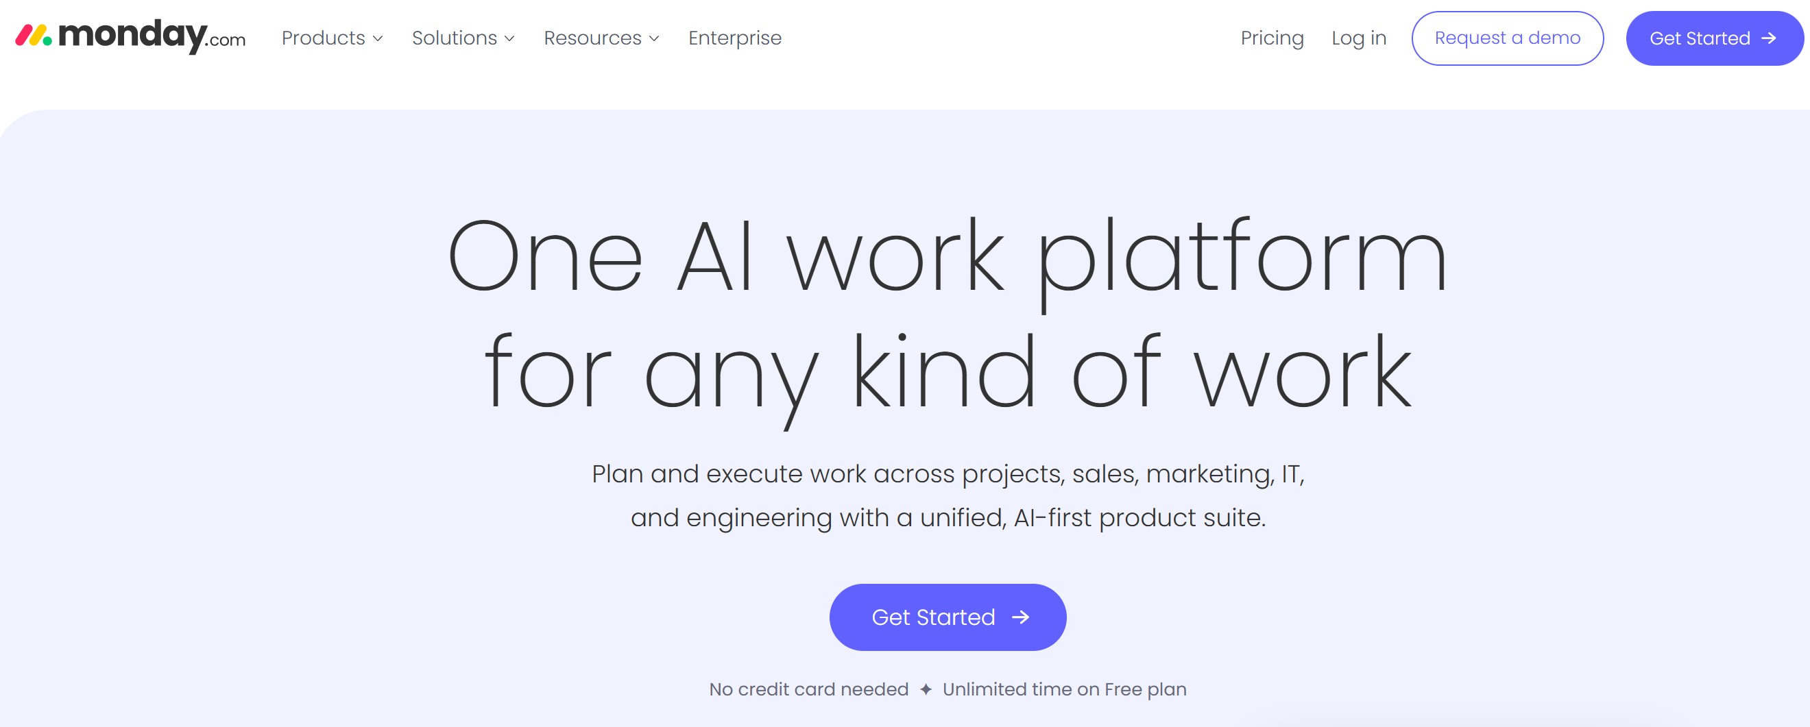Click the "Unlimited time on Free plan" text
This screenshot has height=727, width=1810.
(x=1064, y=690)
